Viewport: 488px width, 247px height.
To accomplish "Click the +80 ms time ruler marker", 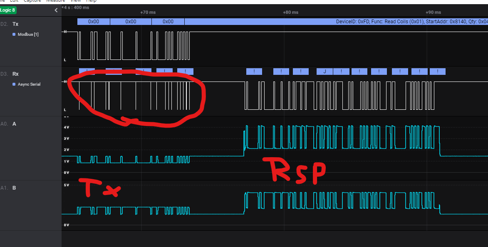I will pos(291,12).
